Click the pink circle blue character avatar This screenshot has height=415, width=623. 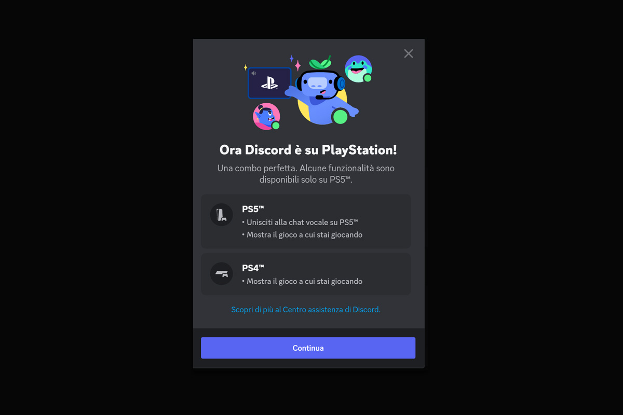click(x=266, y=116)
